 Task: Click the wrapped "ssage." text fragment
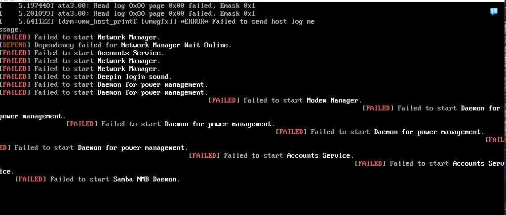[x=11, y=29]
